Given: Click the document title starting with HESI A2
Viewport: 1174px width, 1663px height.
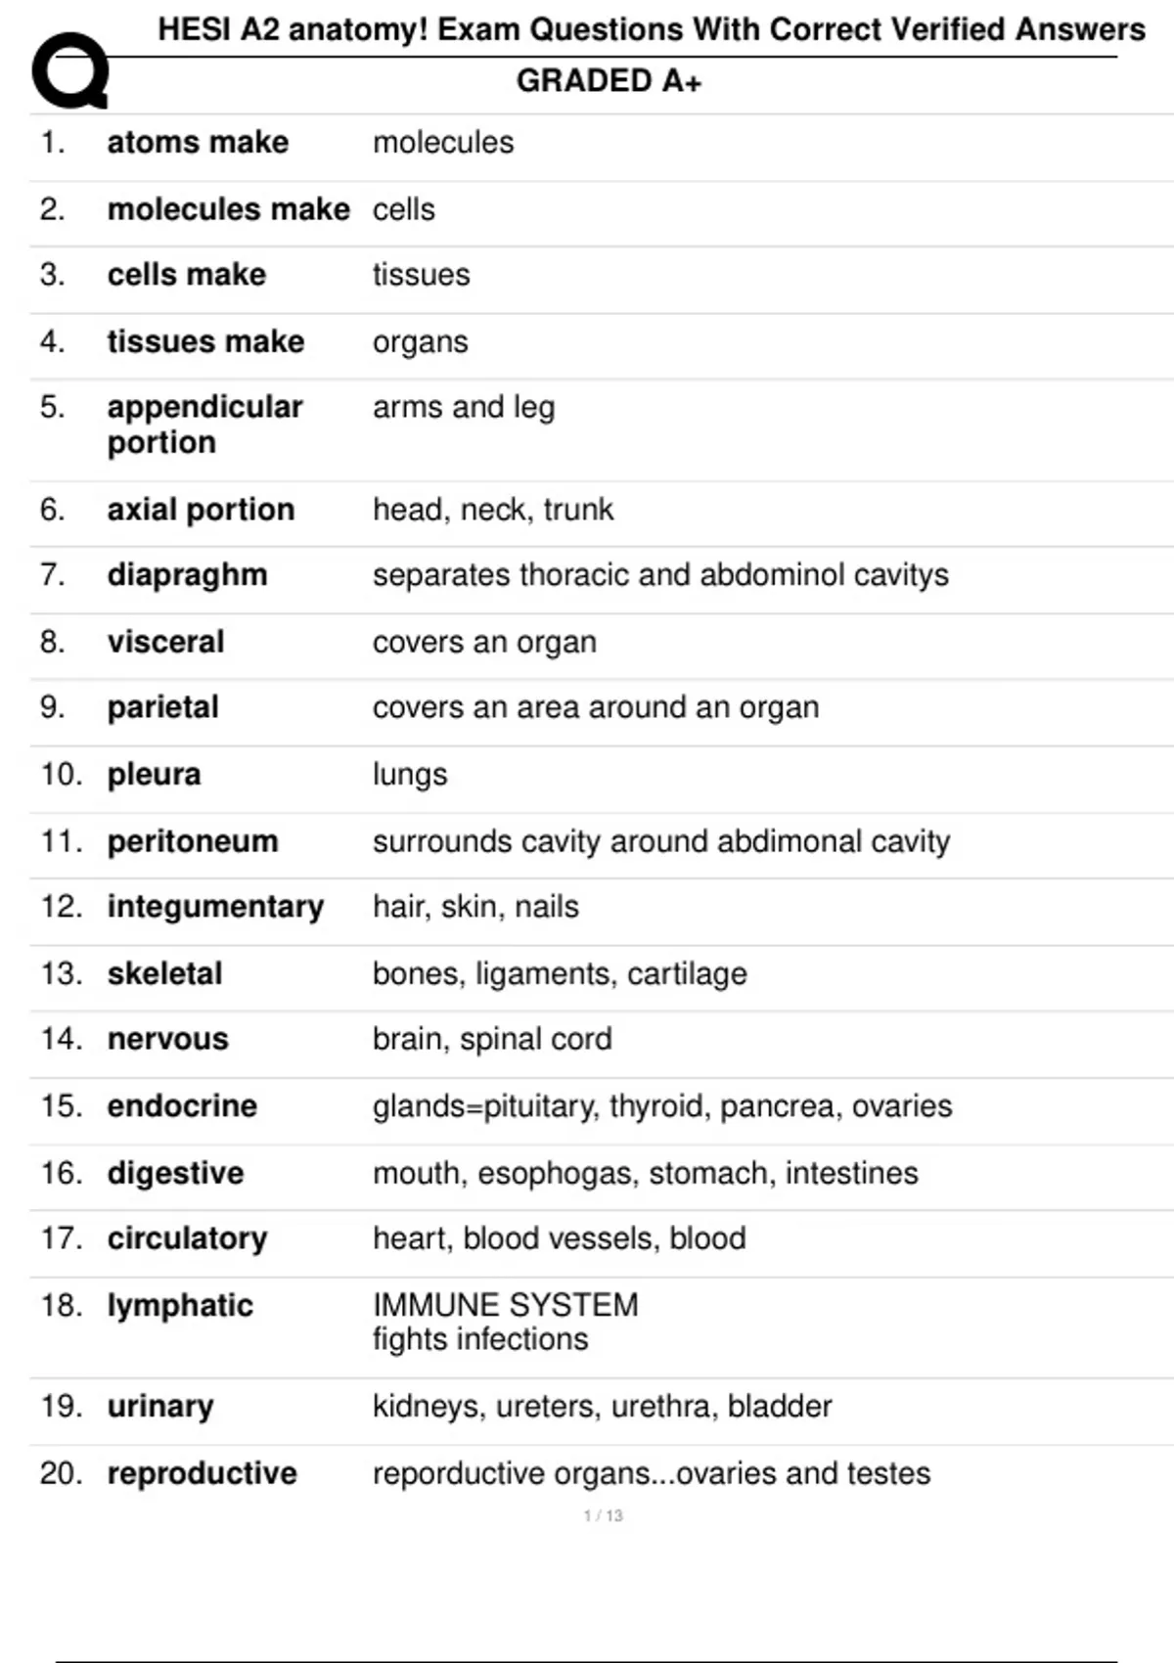Looking at the screenshot, I should click(651, 30).
